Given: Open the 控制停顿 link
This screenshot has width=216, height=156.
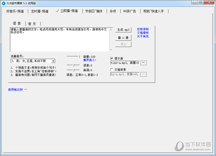Looking at the screenshot, I should [x=143, y=29].
